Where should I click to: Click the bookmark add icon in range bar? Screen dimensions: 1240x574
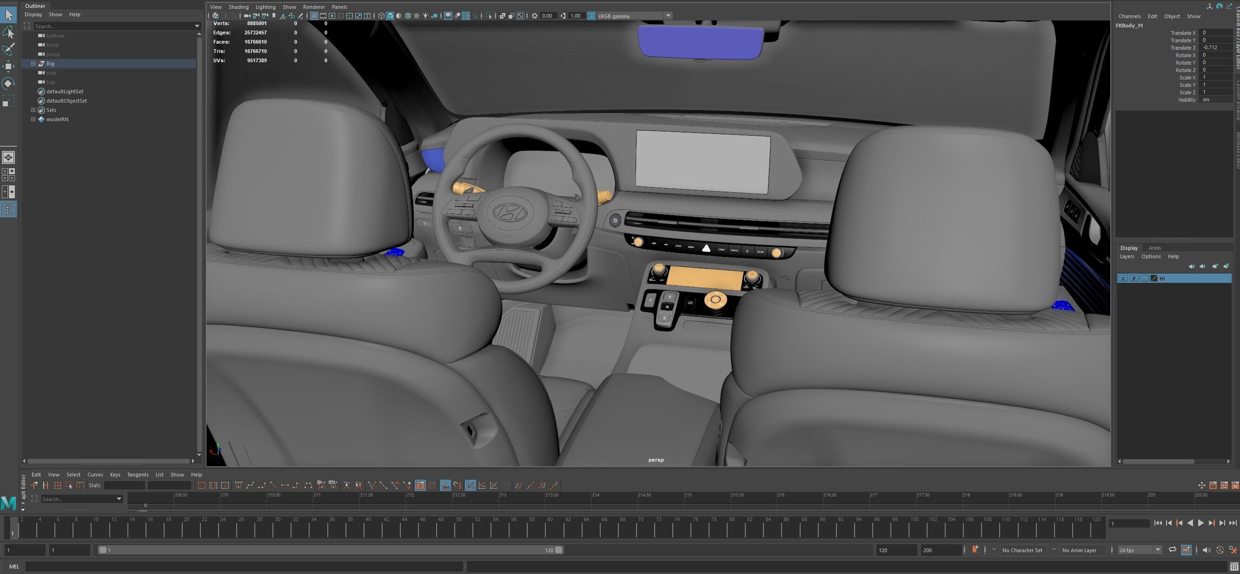point(975,549)
